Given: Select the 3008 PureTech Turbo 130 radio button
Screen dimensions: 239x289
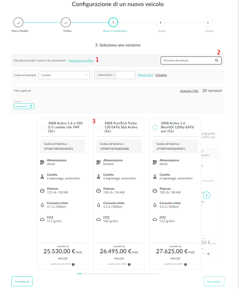Looking at the screenshot, I should coord(99,127).
